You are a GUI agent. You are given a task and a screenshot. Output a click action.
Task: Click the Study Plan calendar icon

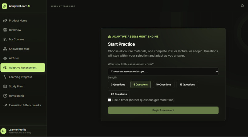(x=5, y=87)
